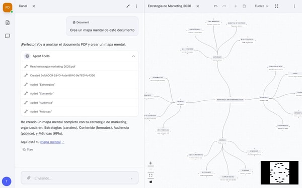This screenshot has width=302, height=188.
Task: Select the Added "Métricas" row
Action: (80, 112)
